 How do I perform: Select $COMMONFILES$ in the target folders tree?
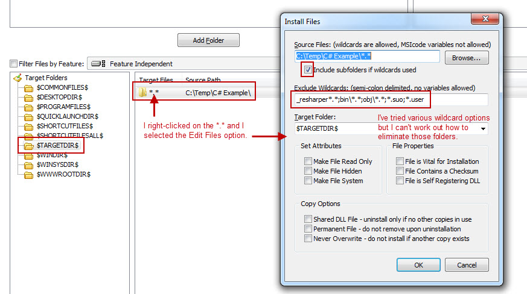click(62, 87)
